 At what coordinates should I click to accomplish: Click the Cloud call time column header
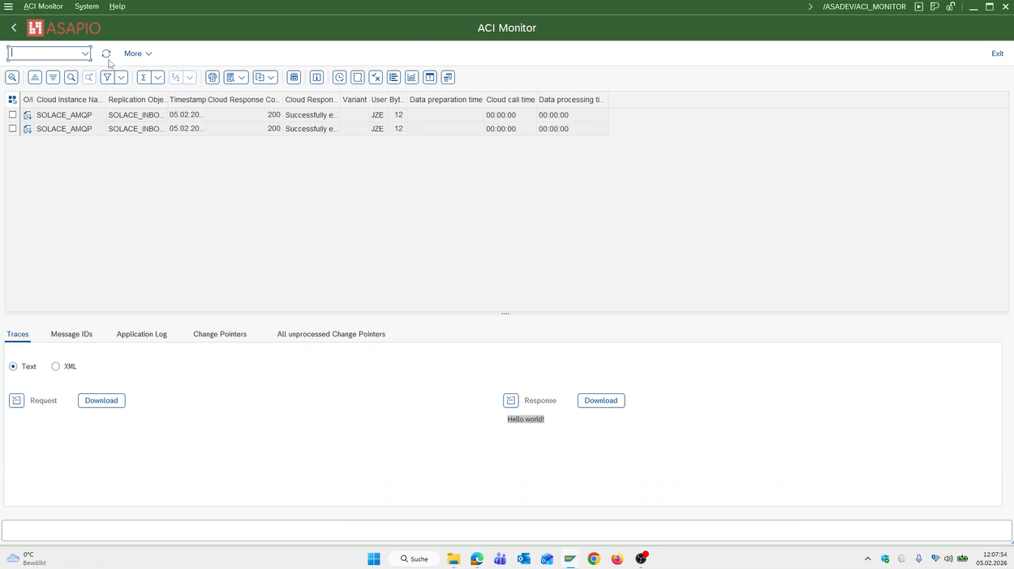(x=510, y=99)
